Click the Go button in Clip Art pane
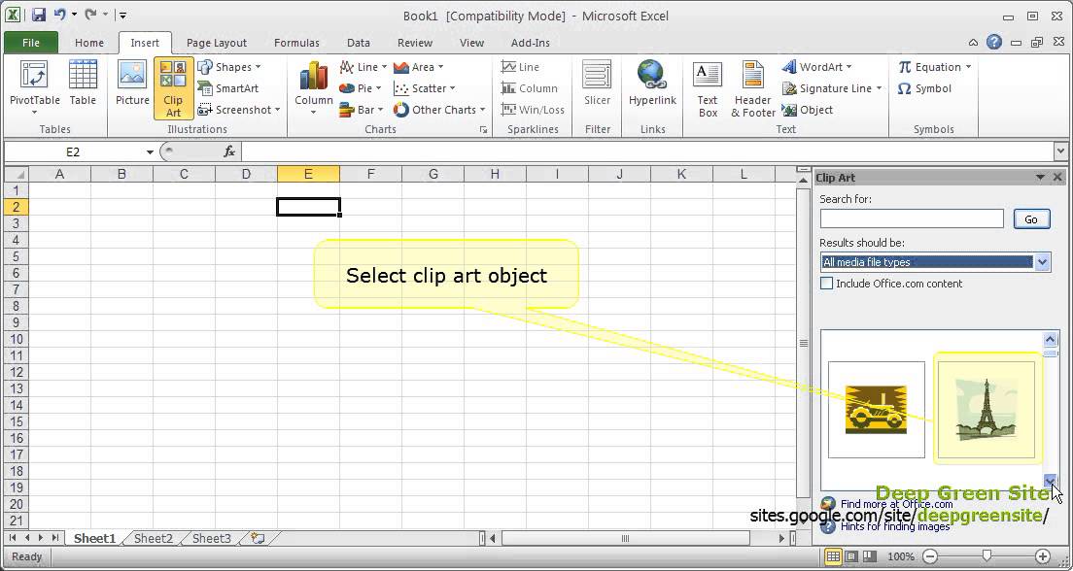Viewport: 1073px width, 571px height. pyautogui.click(x=1031, y=218)
